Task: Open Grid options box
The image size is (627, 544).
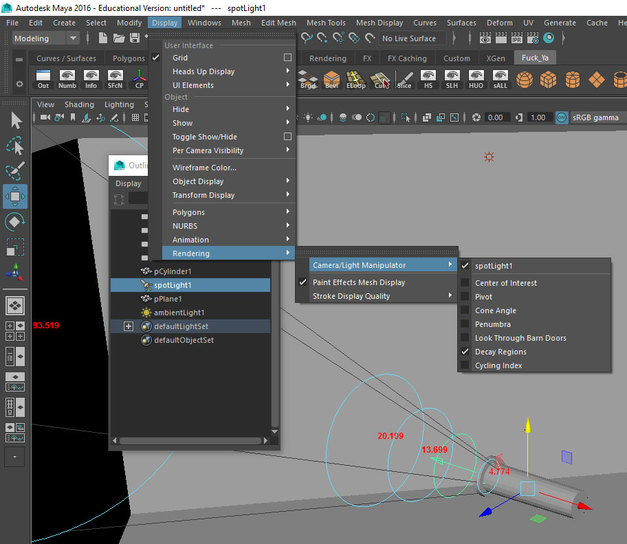Action: pos(287,58)
